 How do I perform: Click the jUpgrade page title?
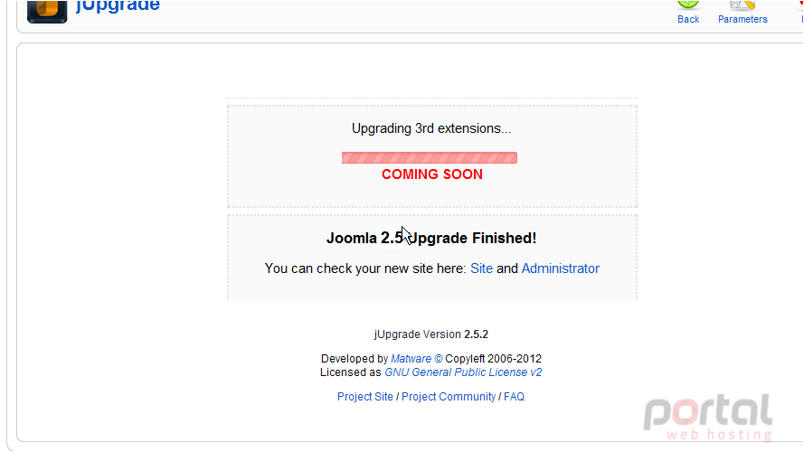point(118,6)
